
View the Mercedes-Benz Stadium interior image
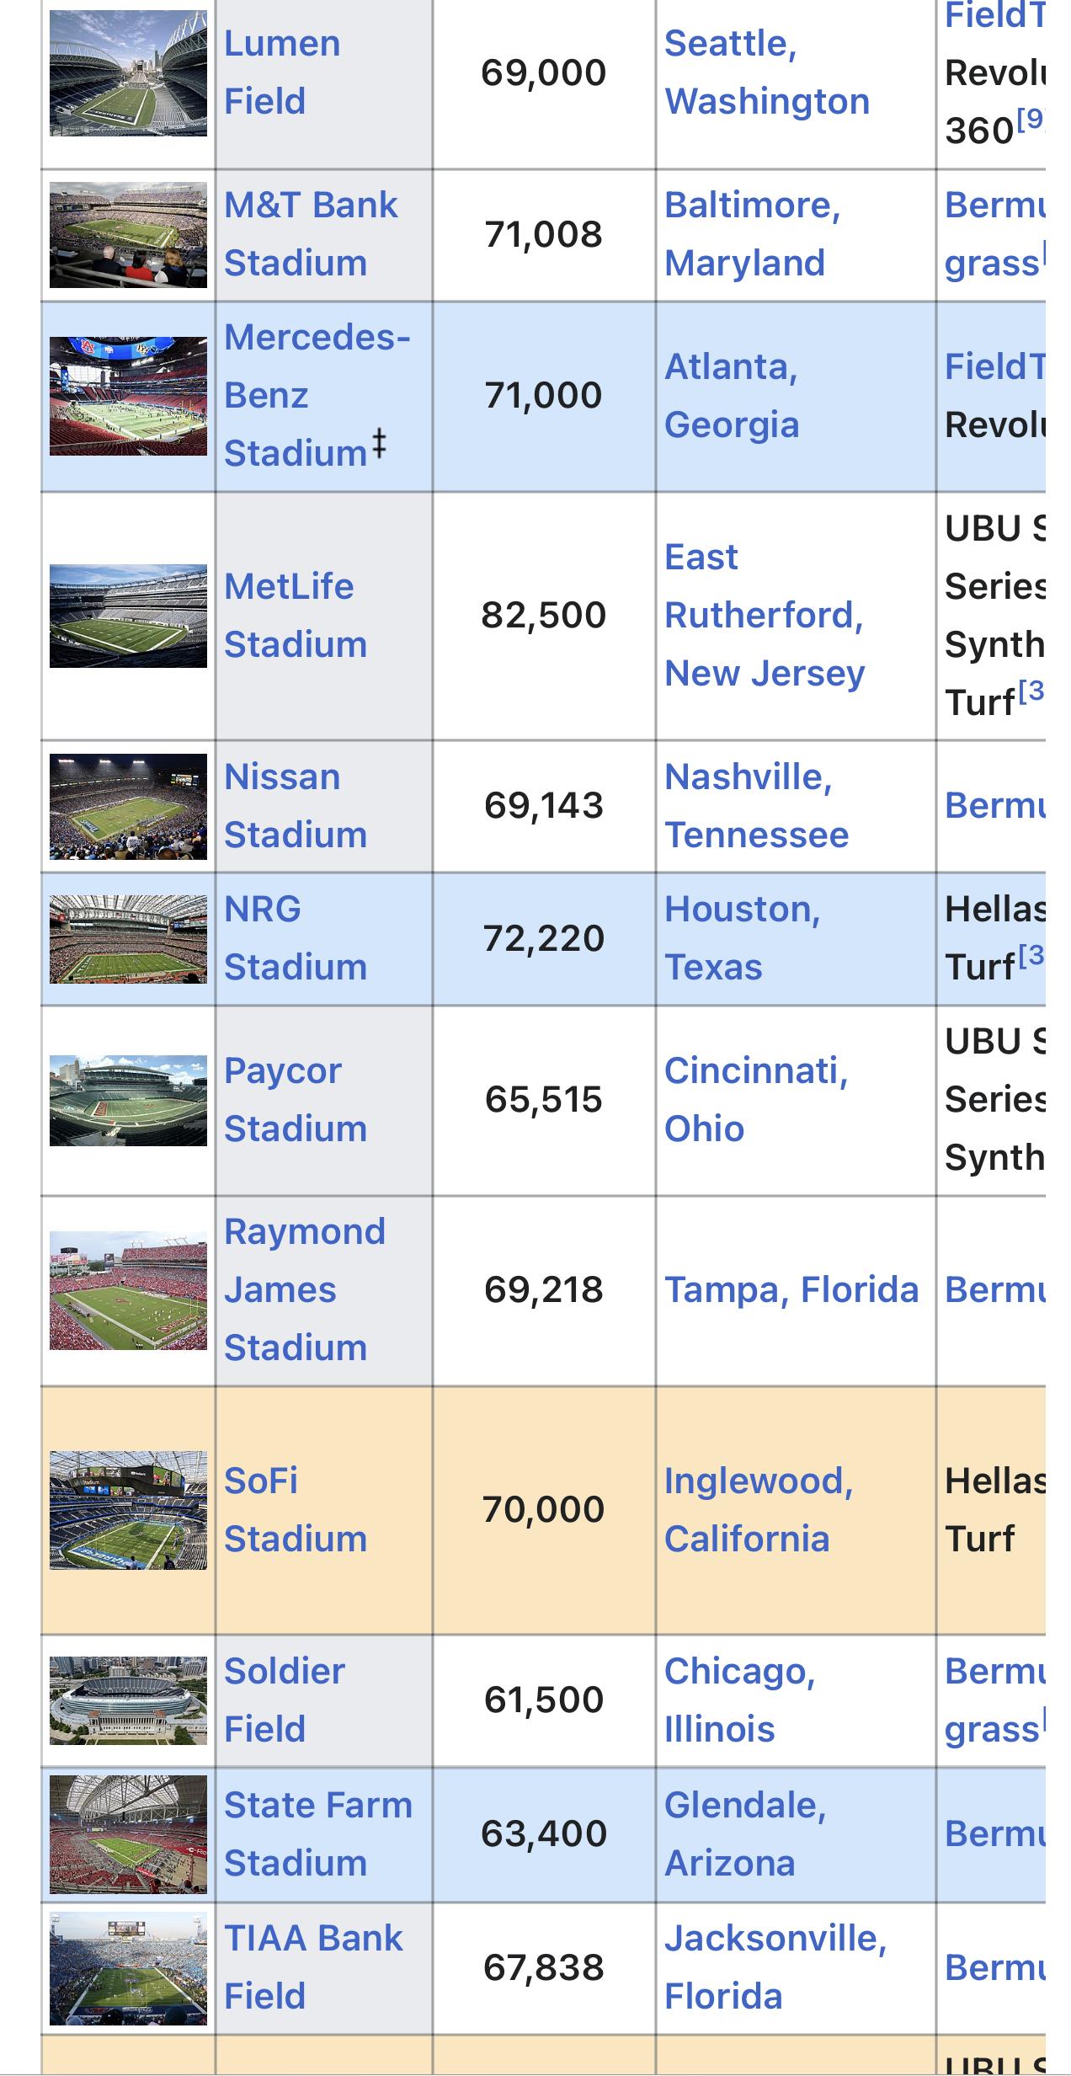(x=128, y=396)
